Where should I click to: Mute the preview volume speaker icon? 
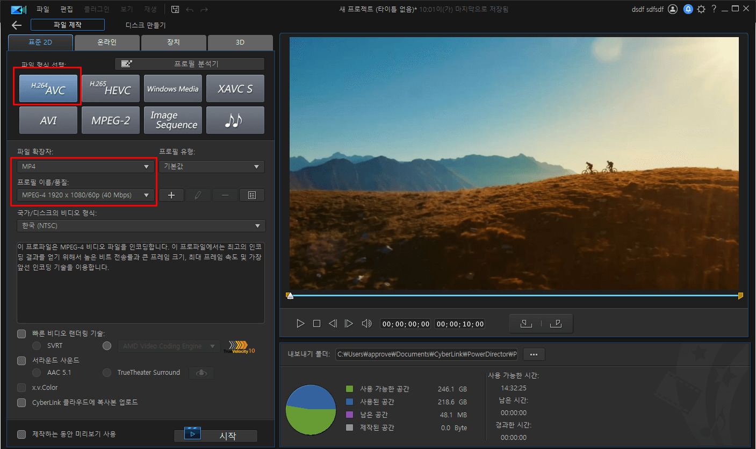point(366,324)
